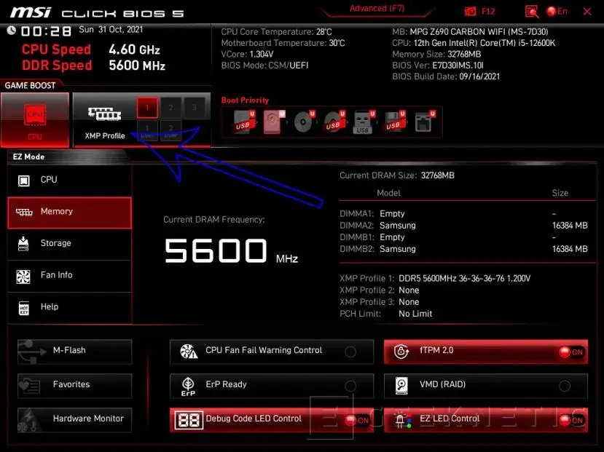This screenshot has height=452, width=604.
Task: Click the CPU i5-12600K name line
Action: pos(474,43)
